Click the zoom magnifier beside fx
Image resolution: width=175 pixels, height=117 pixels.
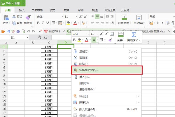[39, 37]
